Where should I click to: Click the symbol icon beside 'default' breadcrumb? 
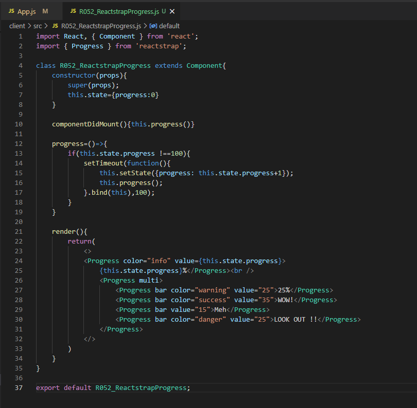point(153,26)
